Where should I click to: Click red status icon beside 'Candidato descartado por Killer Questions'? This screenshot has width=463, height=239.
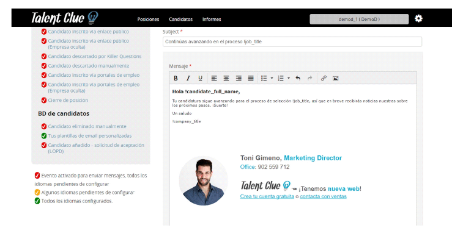tap(44, 56)
